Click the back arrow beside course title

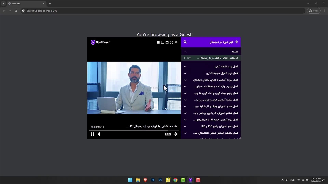click(x=236, y=42)
